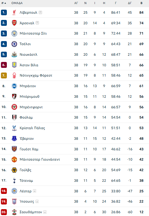The image size is (149, 216).
Task: Click the relegation arrow icon beside Λέστερ
Action: (x=35, y=191)
